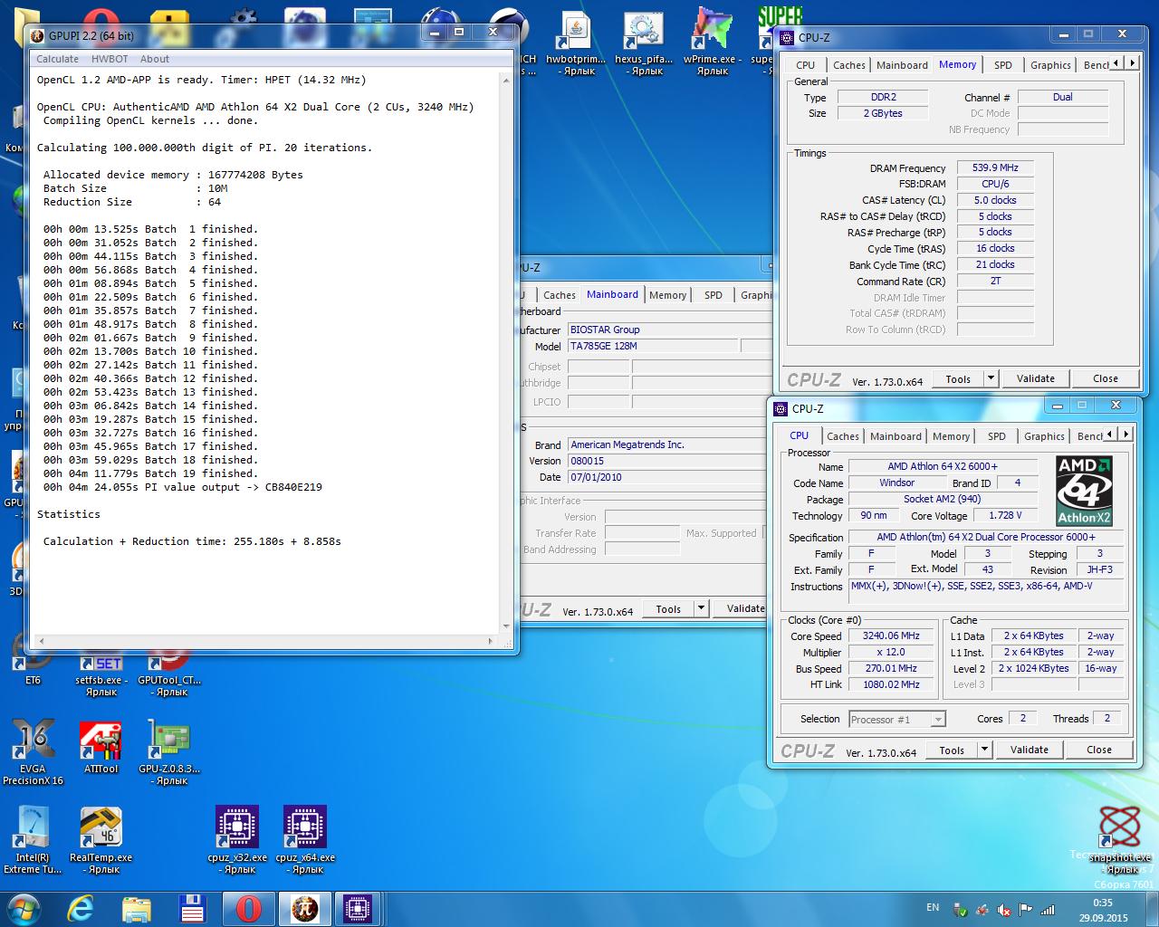
Task: Open Memory tab in processor CPU-Z window
Action: pyautogui.click(x=951, y=436)
